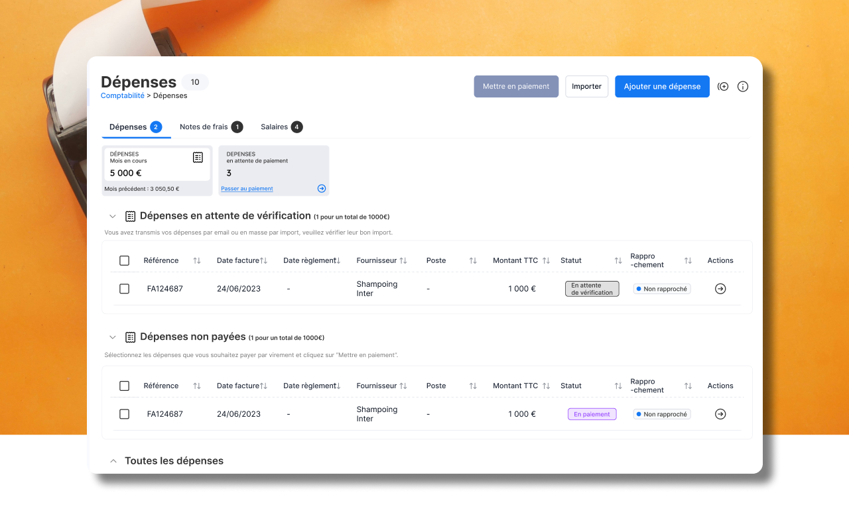
Task: Sort by Statut in the non payées table
Action: [x=618, y=386]
